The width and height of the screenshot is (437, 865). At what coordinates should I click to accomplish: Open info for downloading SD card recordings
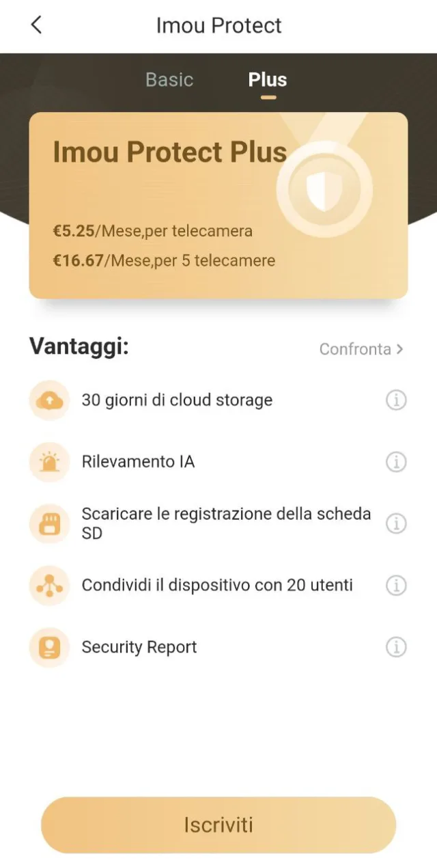tap(396, 523)
